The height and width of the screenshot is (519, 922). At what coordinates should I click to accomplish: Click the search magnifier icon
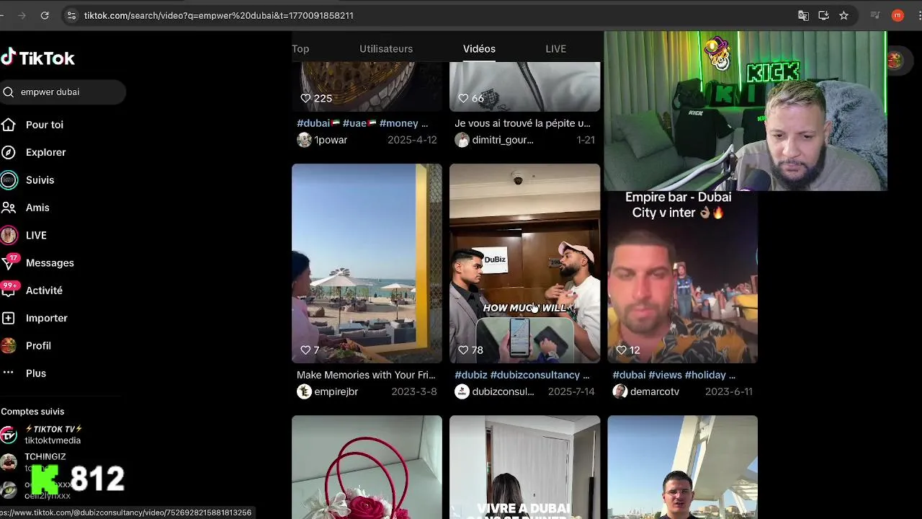[x=9, y=92]
